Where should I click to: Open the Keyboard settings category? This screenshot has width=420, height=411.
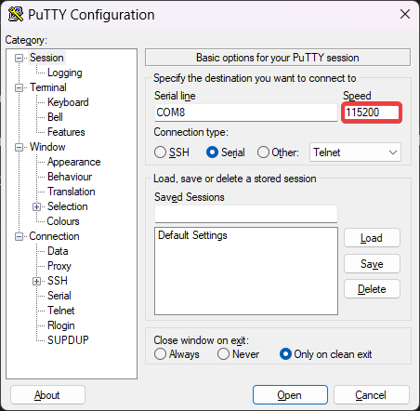[x=68, y=102]
